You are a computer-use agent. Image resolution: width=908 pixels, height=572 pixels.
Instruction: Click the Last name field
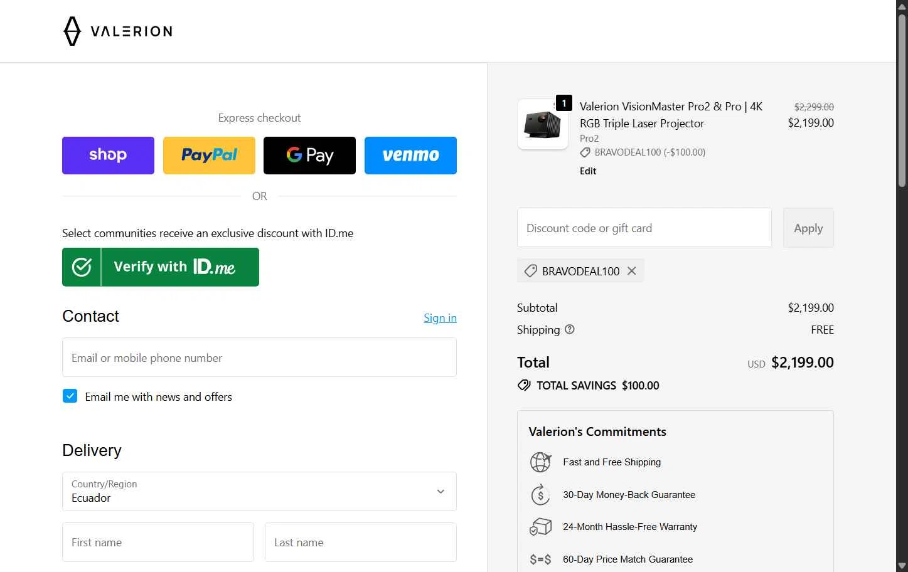[361, 542]
